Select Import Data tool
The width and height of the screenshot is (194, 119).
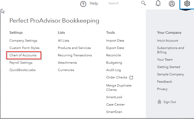tap(115, 41)
